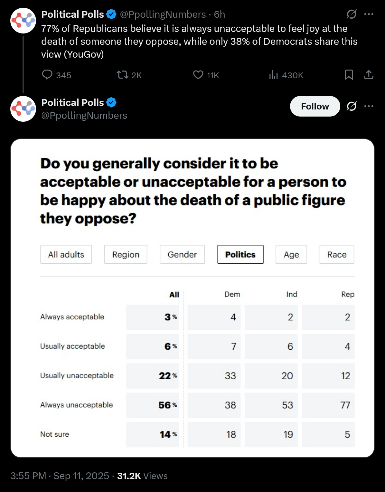Image resolution: width=385 pixels, height=492 pixels.
Task: Bookmark the first post
Action: coord(349,75)
